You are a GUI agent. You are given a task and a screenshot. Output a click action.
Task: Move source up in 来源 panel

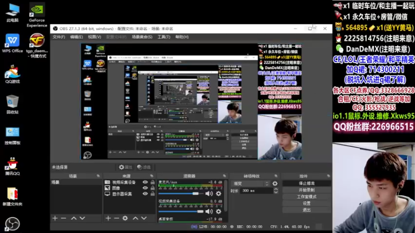point(135,218)
